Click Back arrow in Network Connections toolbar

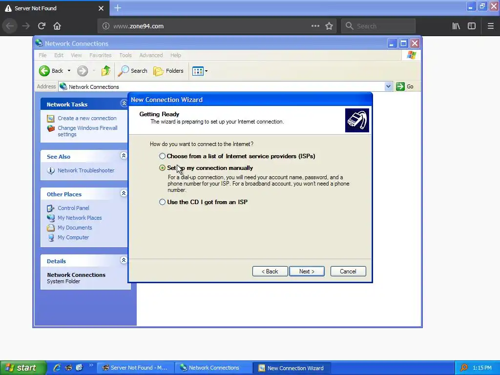(51, 71)
